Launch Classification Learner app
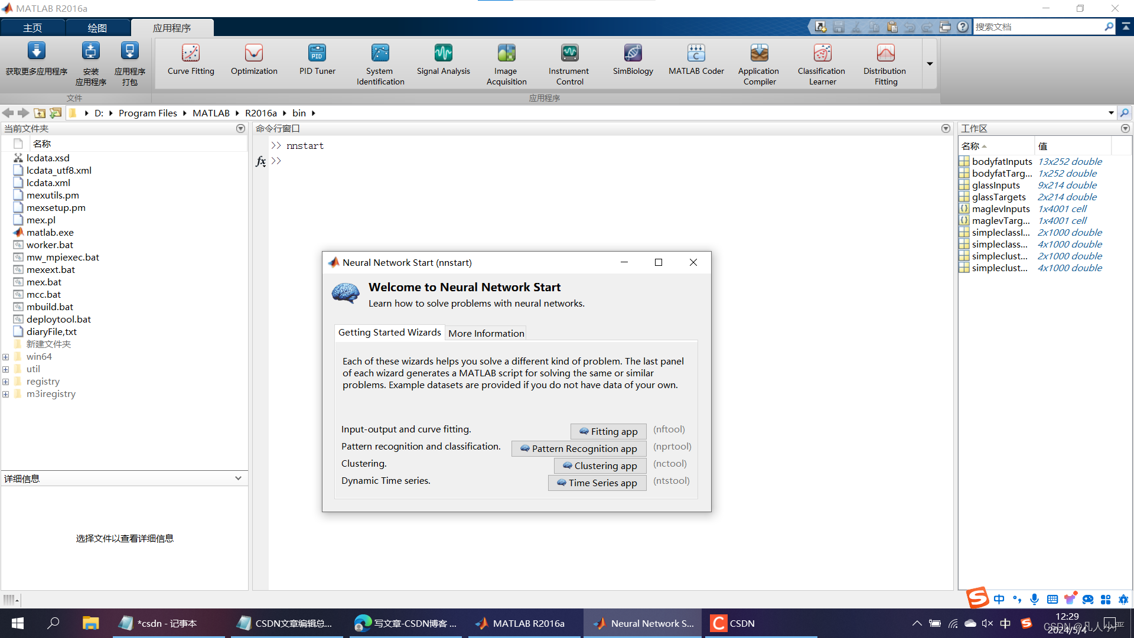This screenshot has width=1134, height=638. (x=822, y=64)
